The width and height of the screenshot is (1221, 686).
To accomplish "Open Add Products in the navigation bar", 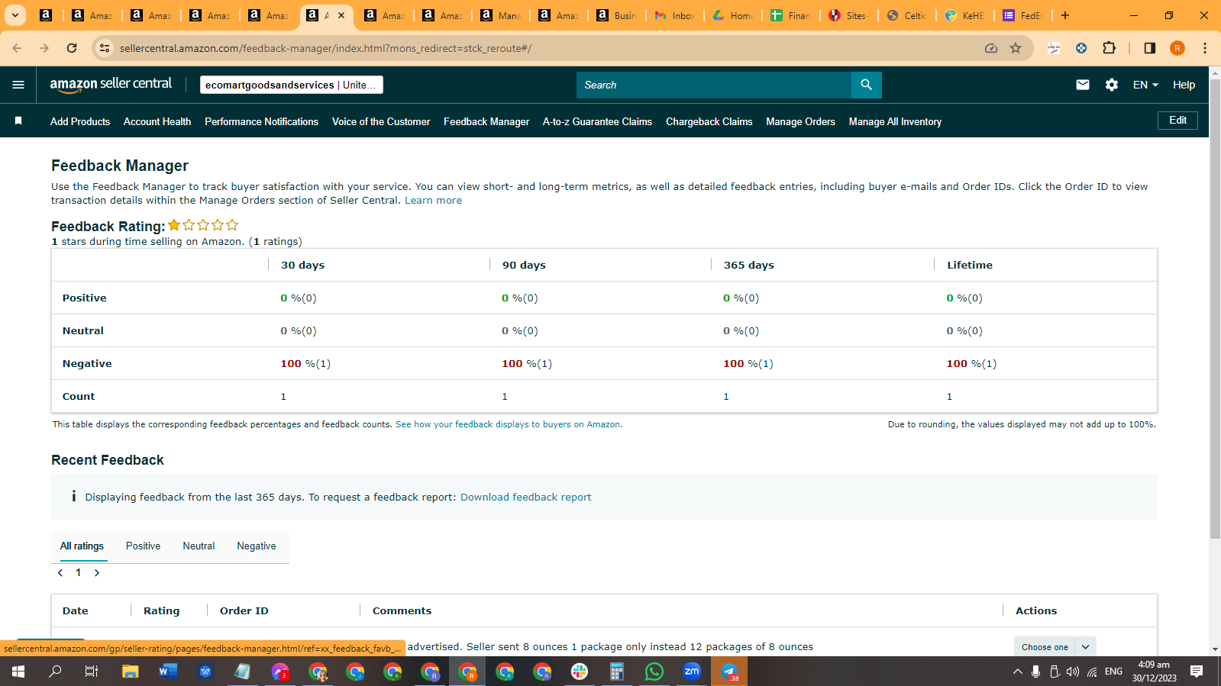I will (80, 121).
